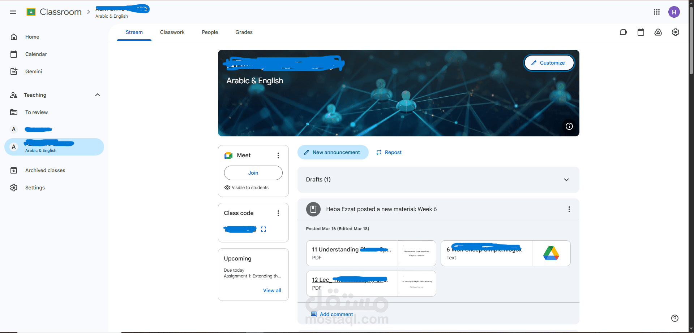Click thumbnail of 12 Lec PDF
This screenshot has width=694, height=333.
coord(417,284)
